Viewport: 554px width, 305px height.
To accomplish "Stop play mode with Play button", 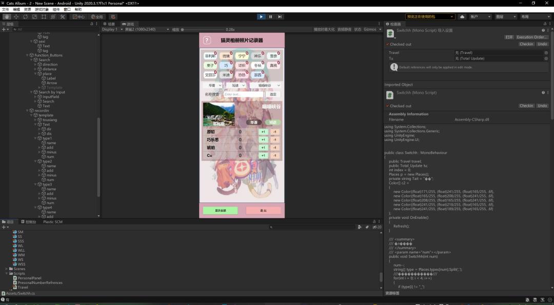I will coord(261,16).
